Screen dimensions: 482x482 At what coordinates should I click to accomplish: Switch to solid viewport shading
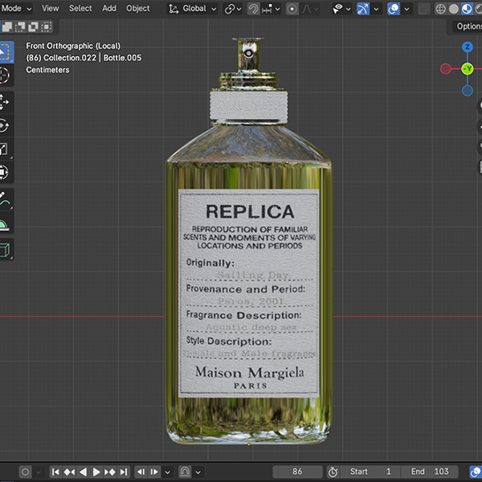point(454,9)
